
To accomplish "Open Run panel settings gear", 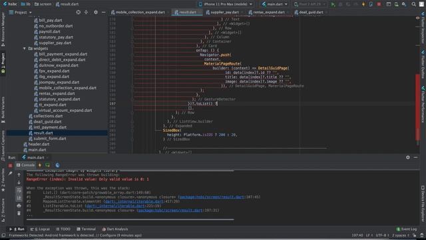I will (408, 157).
